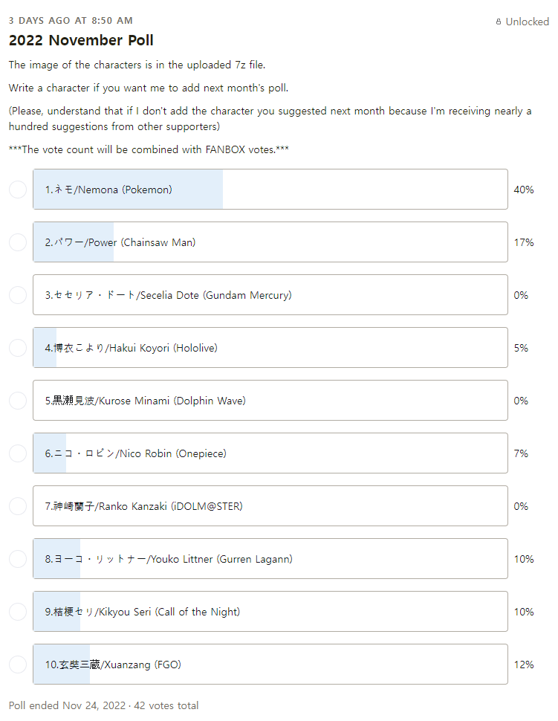Viewport: 558px width, 721px height.
Task: Select radio button for Secelia Dote
Action: pyautogui.click(x=18, y=295)
